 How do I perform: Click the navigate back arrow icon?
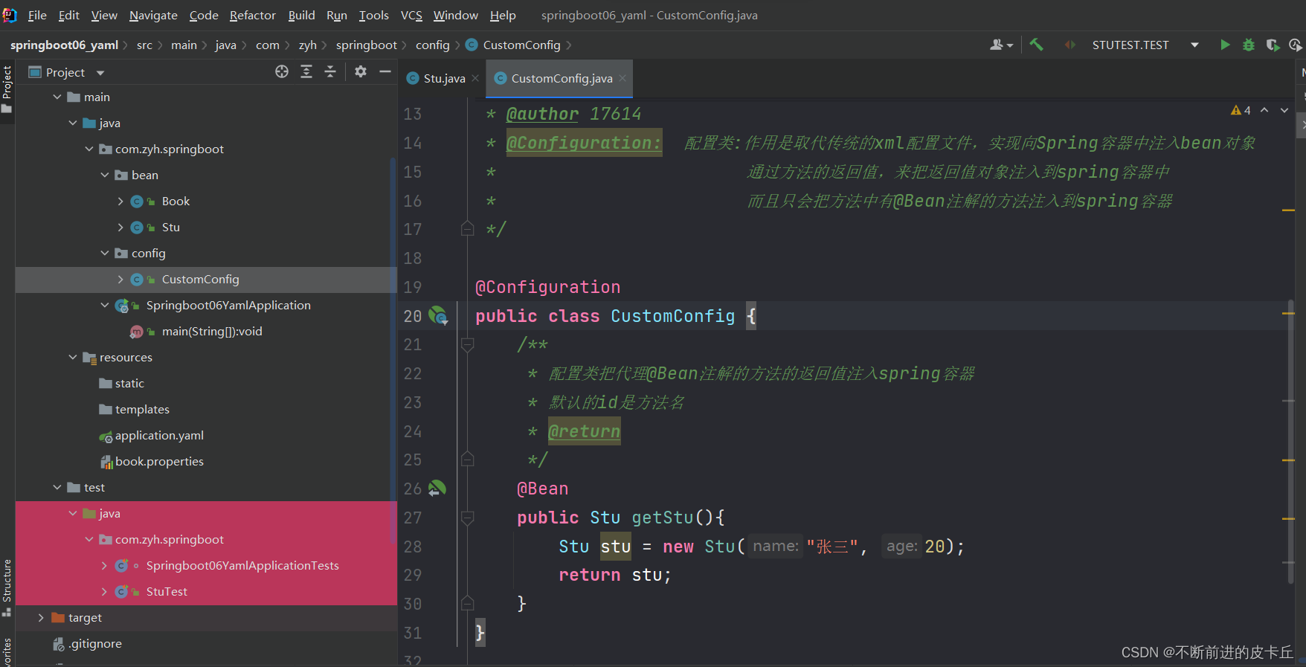(1070, 45)
